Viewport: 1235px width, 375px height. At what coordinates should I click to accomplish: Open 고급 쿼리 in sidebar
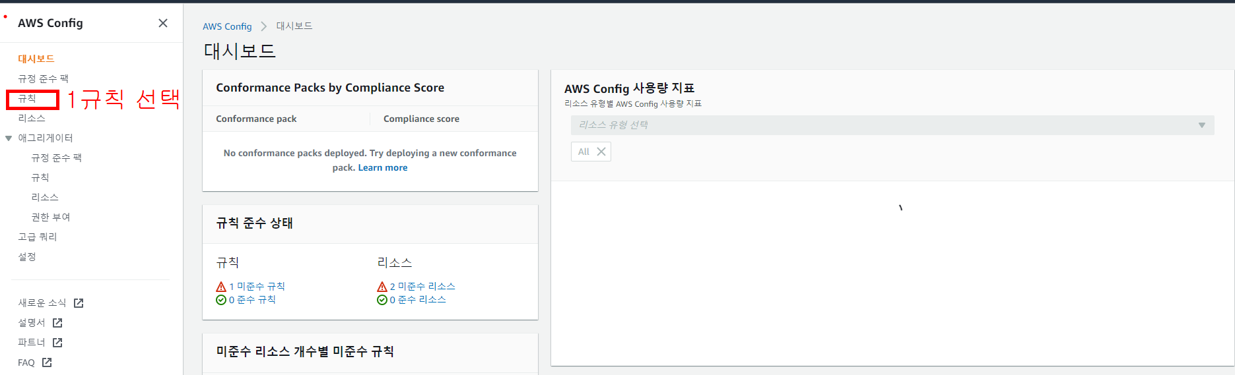(38, 237)
